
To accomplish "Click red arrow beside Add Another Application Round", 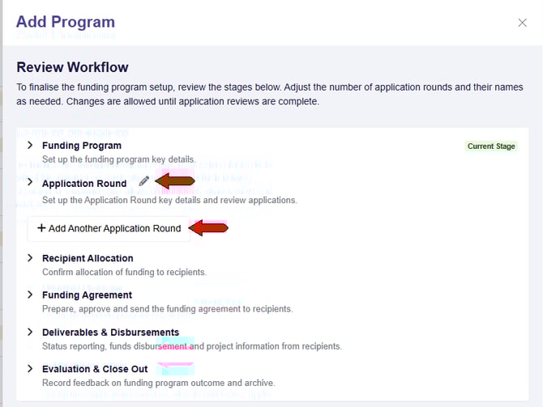I will [209, 228].
